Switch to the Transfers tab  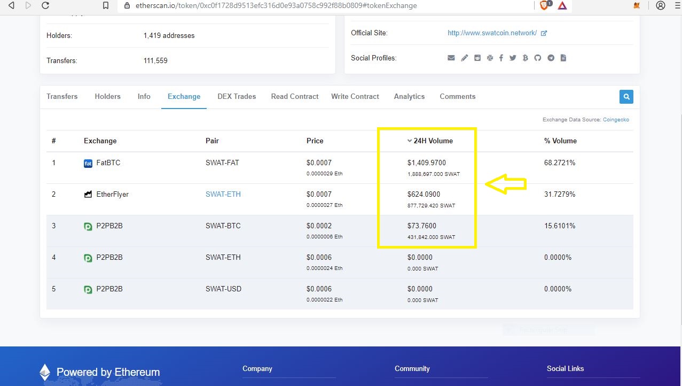(x=62, y=97)
